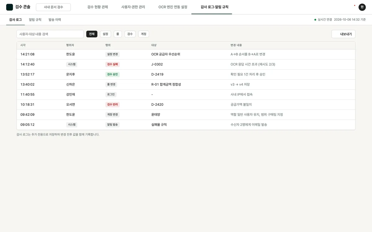Click the 검수 콘솔 logo icon
The width and height of the screenshot is (372, 232).
click(10, 7)
